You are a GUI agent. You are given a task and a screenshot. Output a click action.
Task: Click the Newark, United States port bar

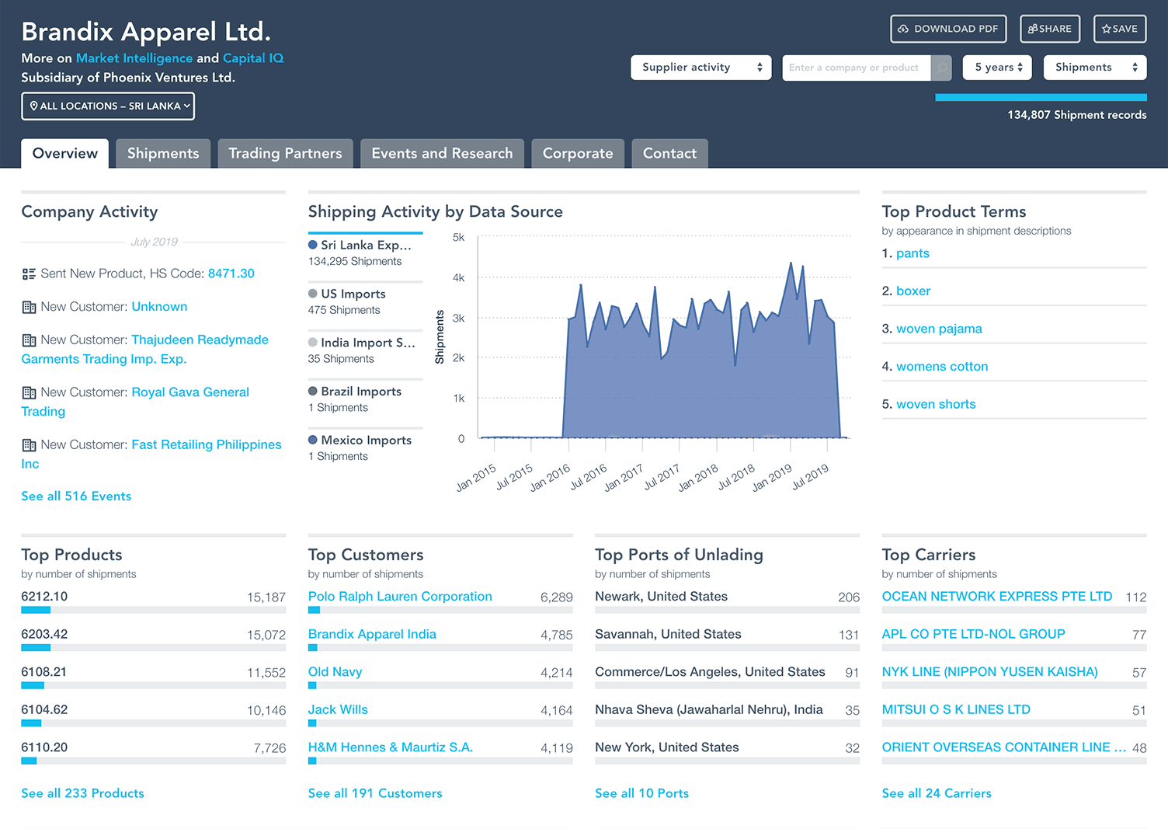click(727, 610)
